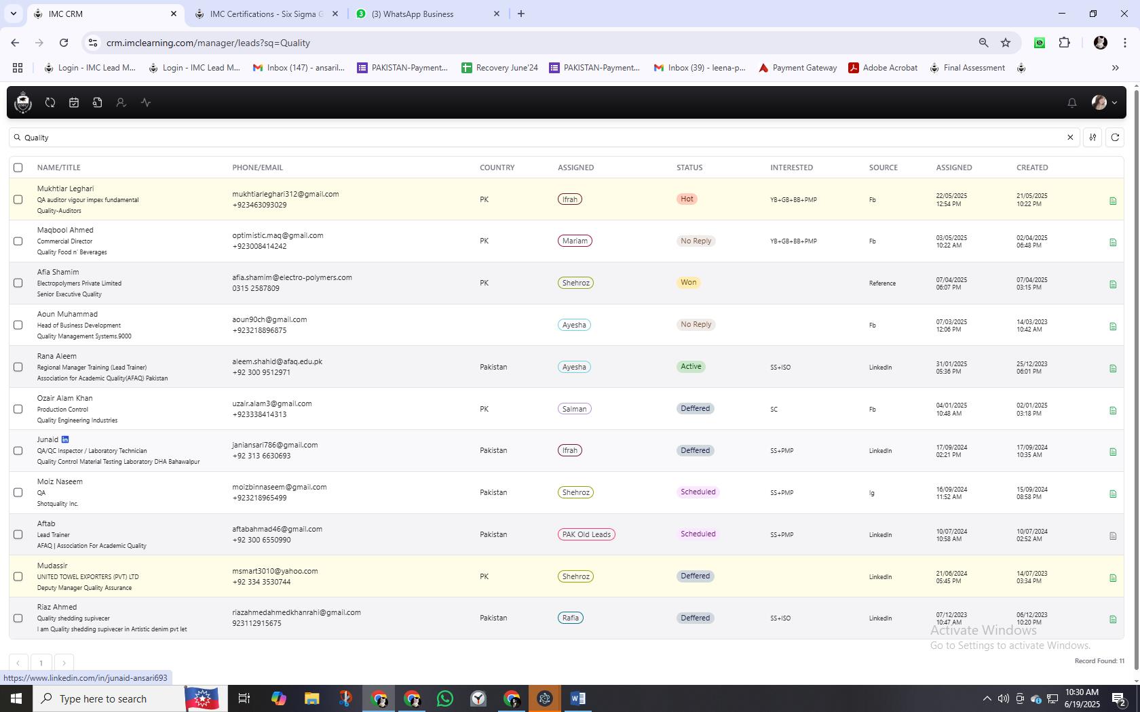Open browser extensions puzzle icon
1140x712 pixels.
pos(1064,43)
